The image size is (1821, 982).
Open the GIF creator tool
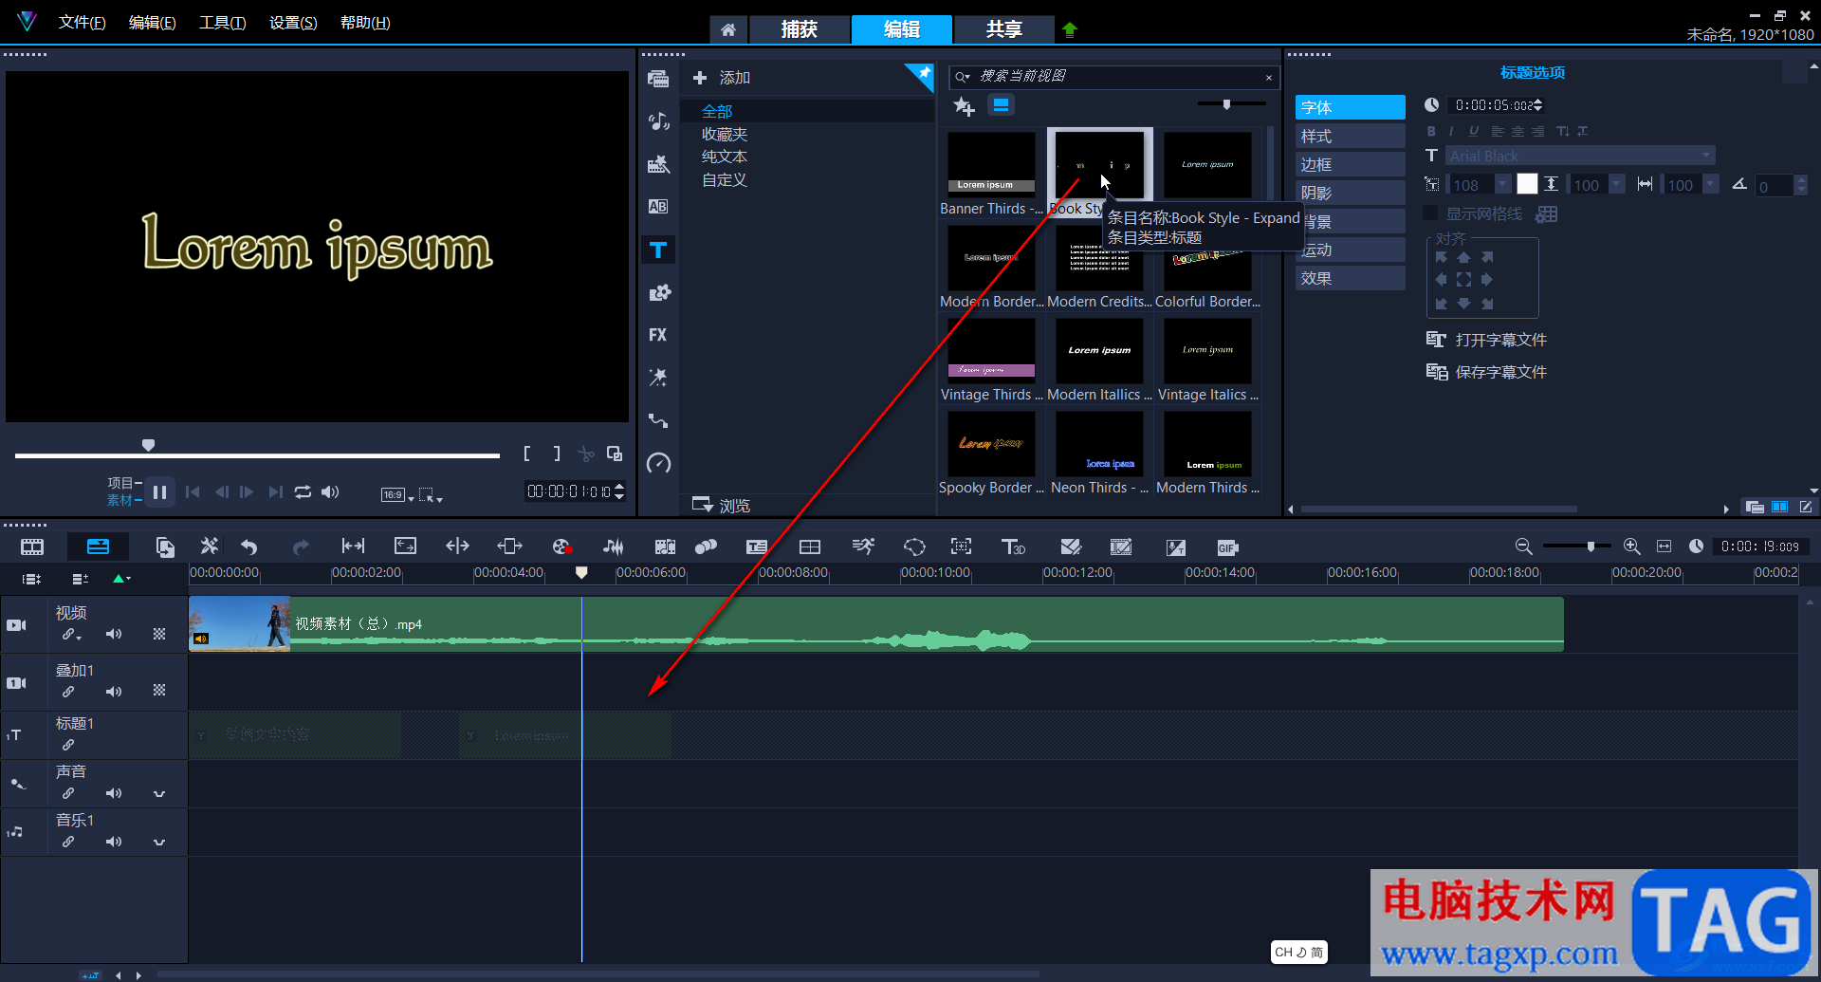[1227, 547]
